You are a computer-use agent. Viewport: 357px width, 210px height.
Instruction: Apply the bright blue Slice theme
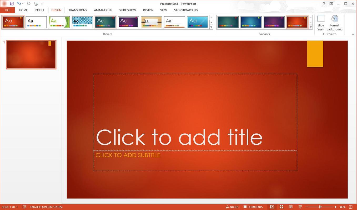tap(197, 22)
